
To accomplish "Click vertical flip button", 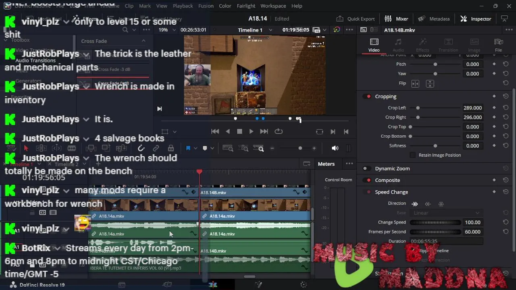I will tap(430, 83).
